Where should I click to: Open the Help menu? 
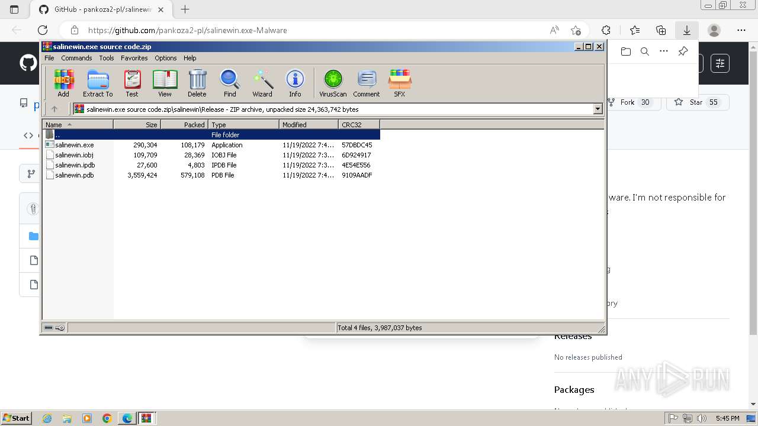point(190,58)
